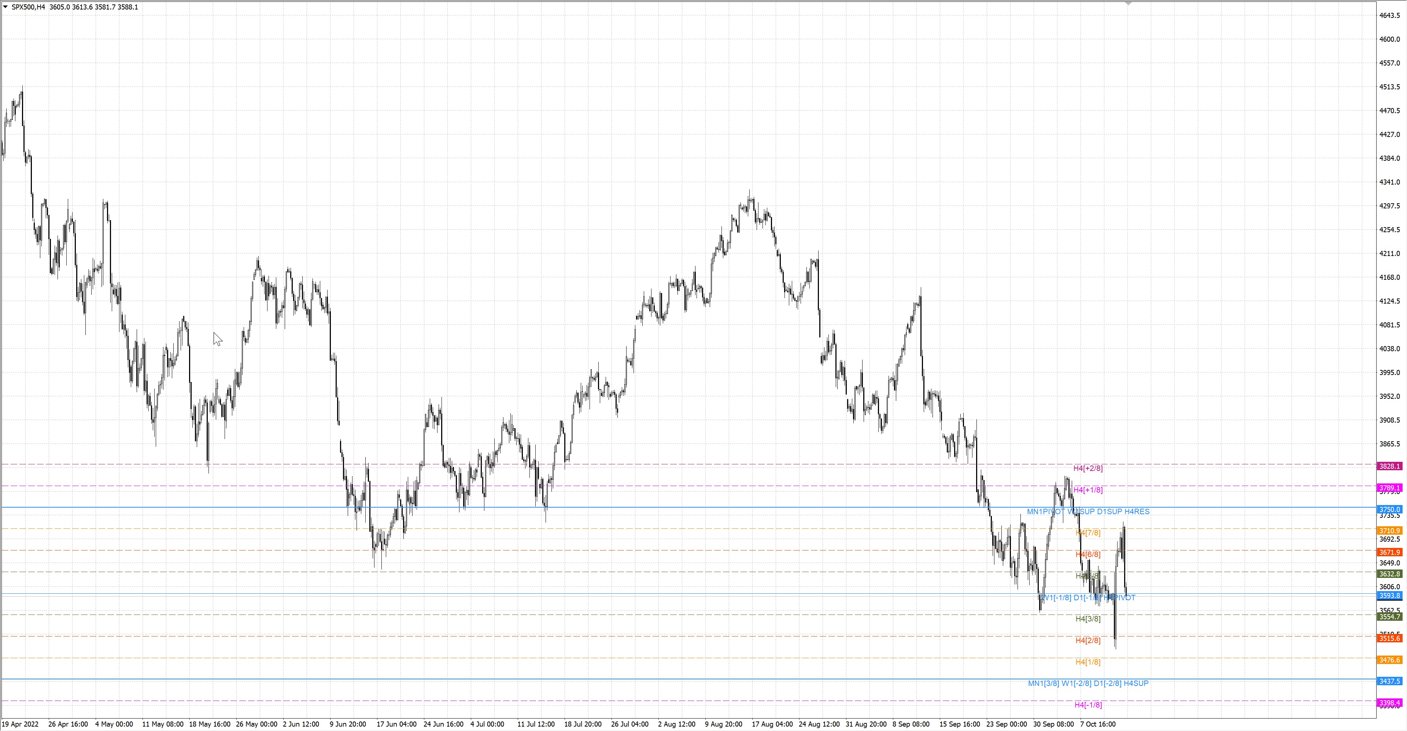Image resolution: width=1407 pixels, height=731 pixels.
Task: Click the 19 Apr 2022 date label
Action: click(x=20, y=724)
